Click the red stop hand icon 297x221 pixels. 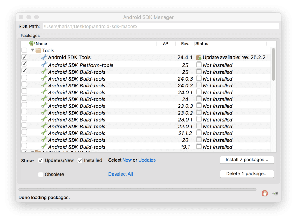click(265, 193)
